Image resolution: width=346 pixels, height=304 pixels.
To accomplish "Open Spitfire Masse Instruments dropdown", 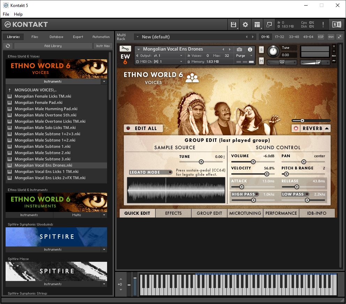I will pos(104,284).
